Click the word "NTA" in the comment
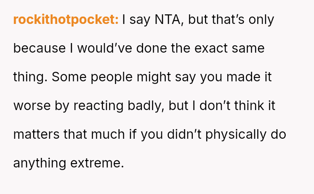Screen dimensions: 314x194 164,20
